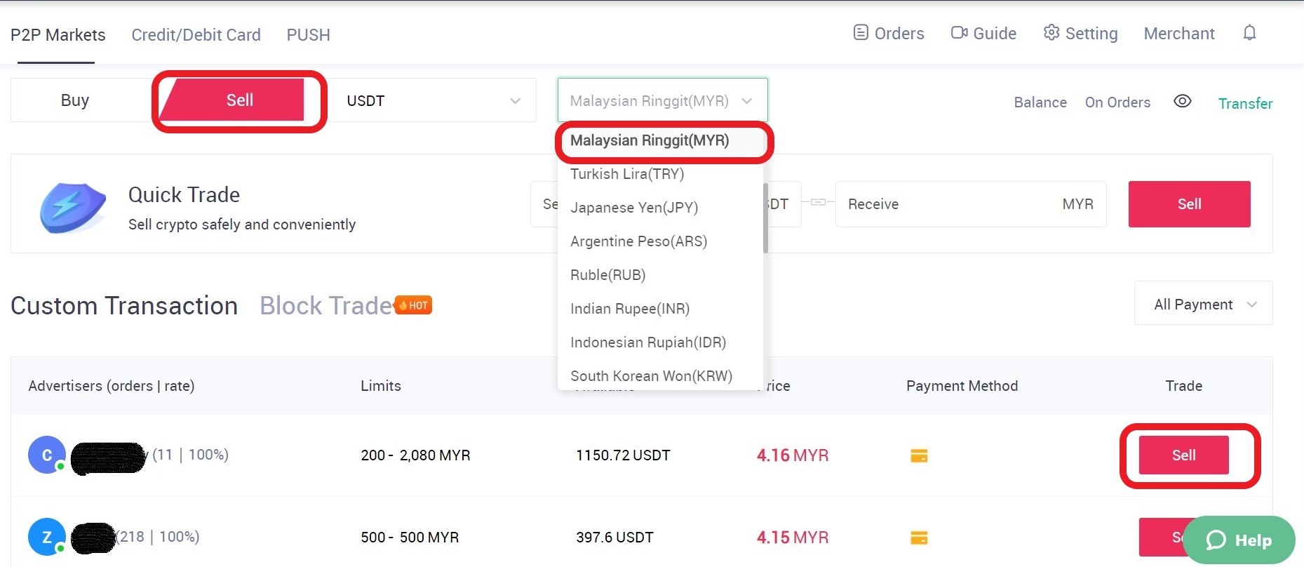
Task: Click the Quick Trade shield icon
Action: pos(72,208)
